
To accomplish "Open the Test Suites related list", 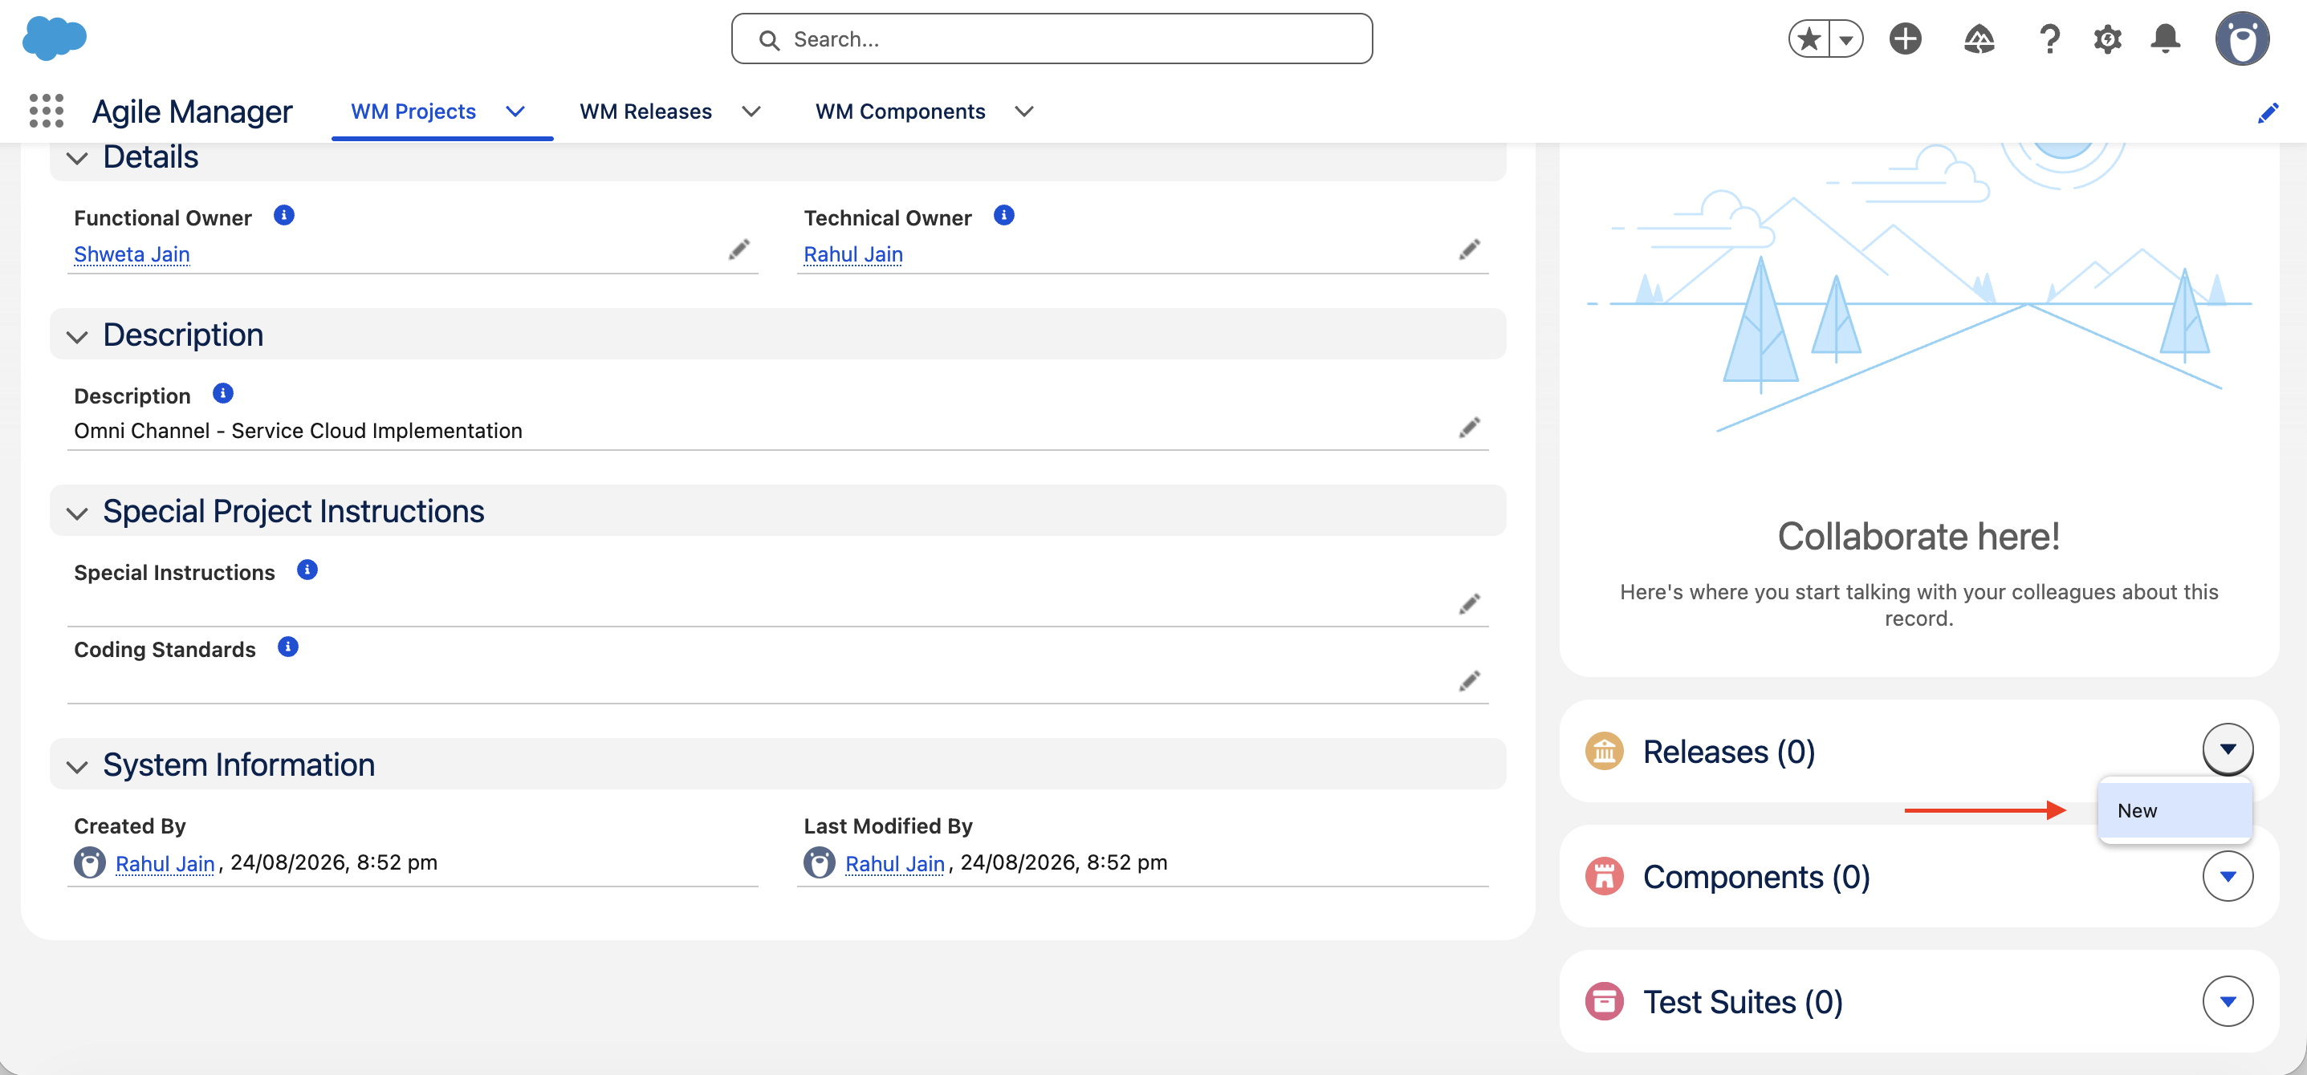I will pos(1743,1003).
